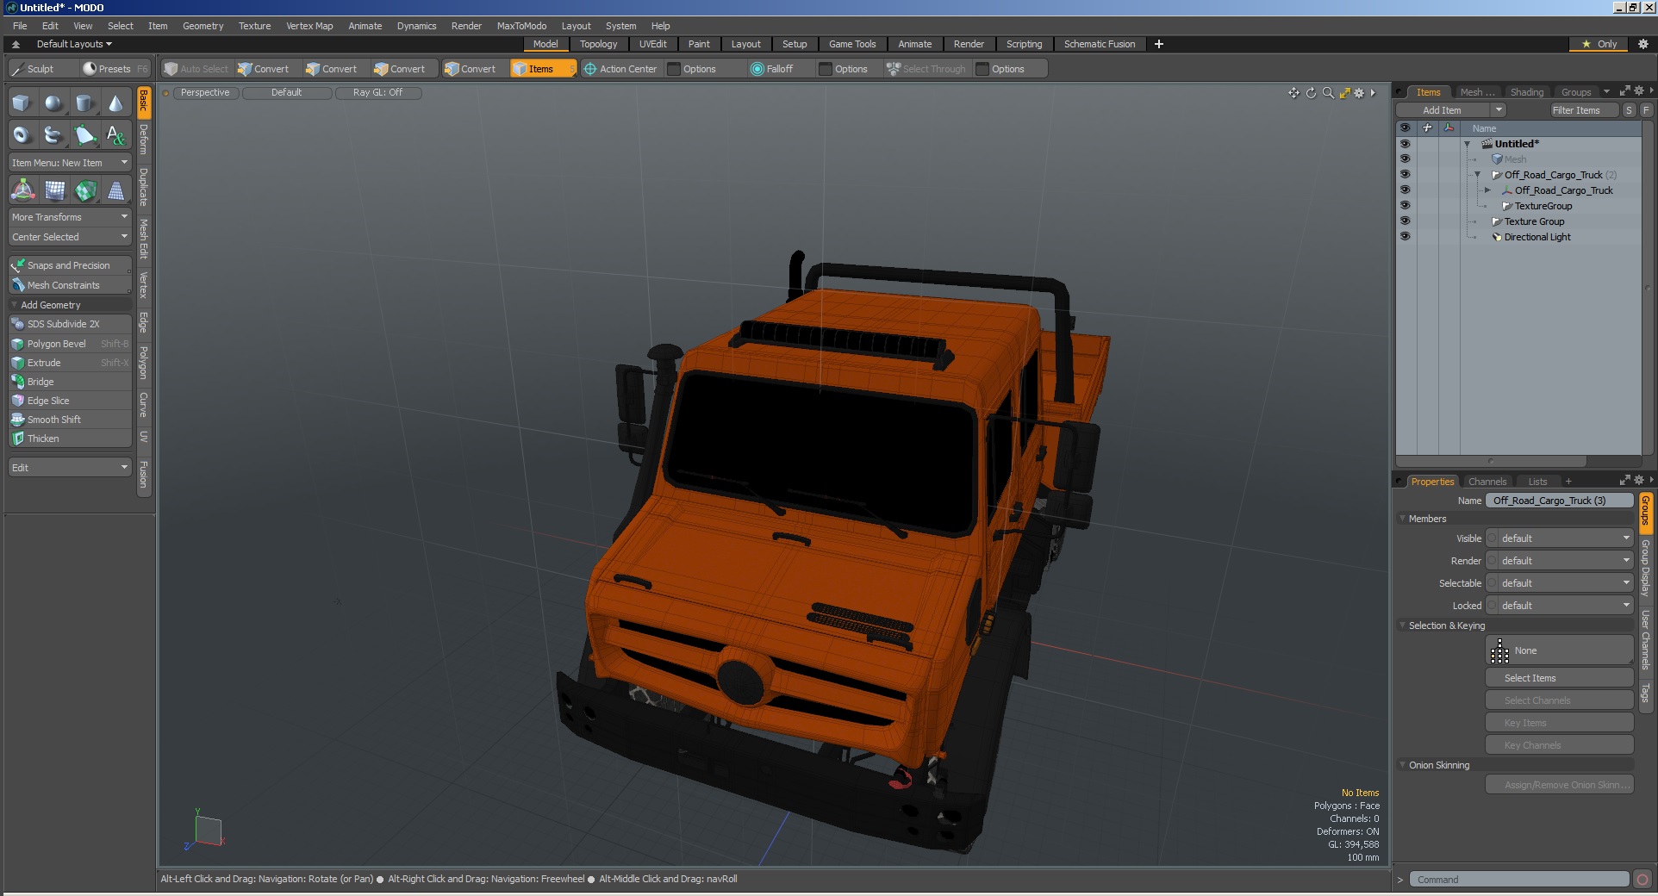Select the Cylinder primitive tool
1658x896 pixels.
pyautogui.click(x=84, y=103)
